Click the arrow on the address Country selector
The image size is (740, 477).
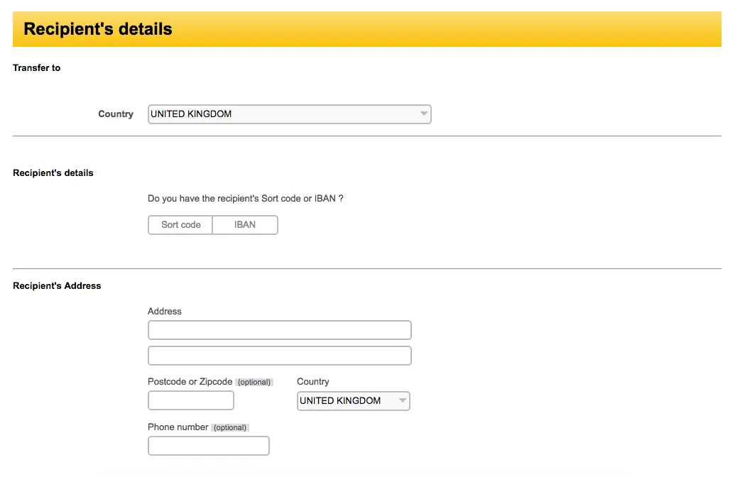click(403, 401)
